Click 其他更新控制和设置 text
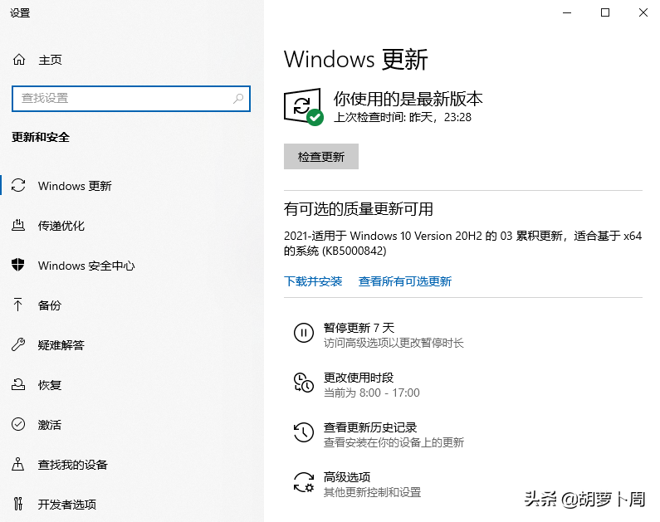The height and width of the screenshot is (522, 660). 372,492
